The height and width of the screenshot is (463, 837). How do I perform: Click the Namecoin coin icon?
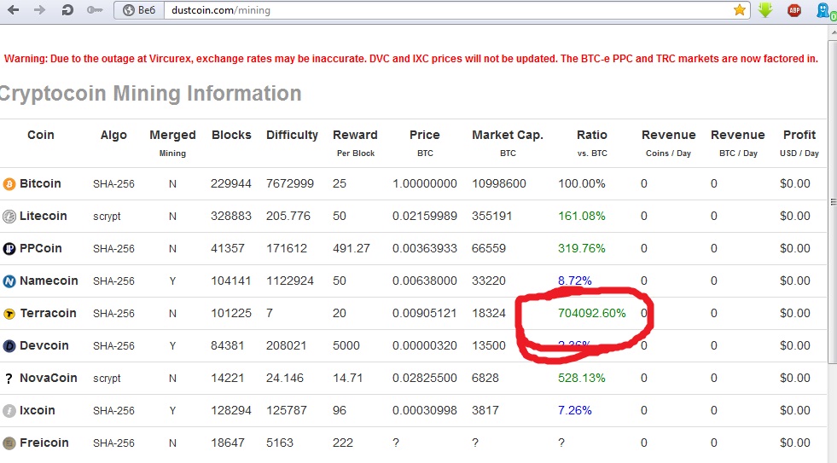point(9,281)
